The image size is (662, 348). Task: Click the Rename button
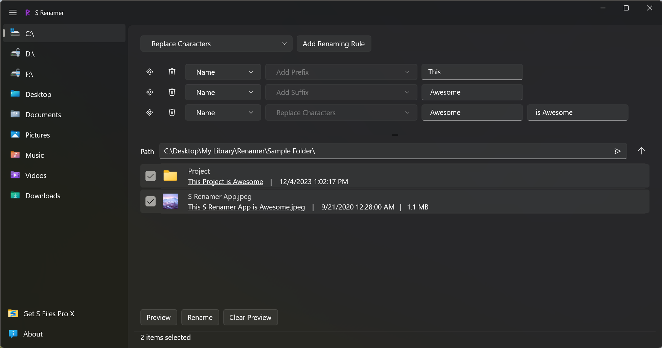[x=200, y=317]
